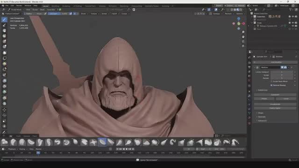
Task: Toggle Collection exclude checkbox in outliner
Action: coord(290,17)
